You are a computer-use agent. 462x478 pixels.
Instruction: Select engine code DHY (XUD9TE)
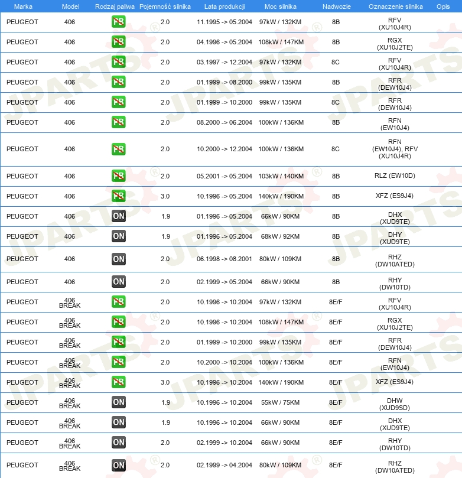pyautogui.click(x=395, y=238)
